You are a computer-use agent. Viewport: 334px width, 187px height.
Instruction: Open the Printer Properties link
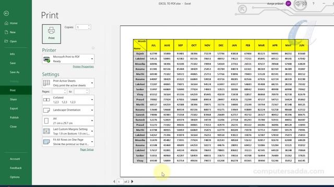[83, 66]
